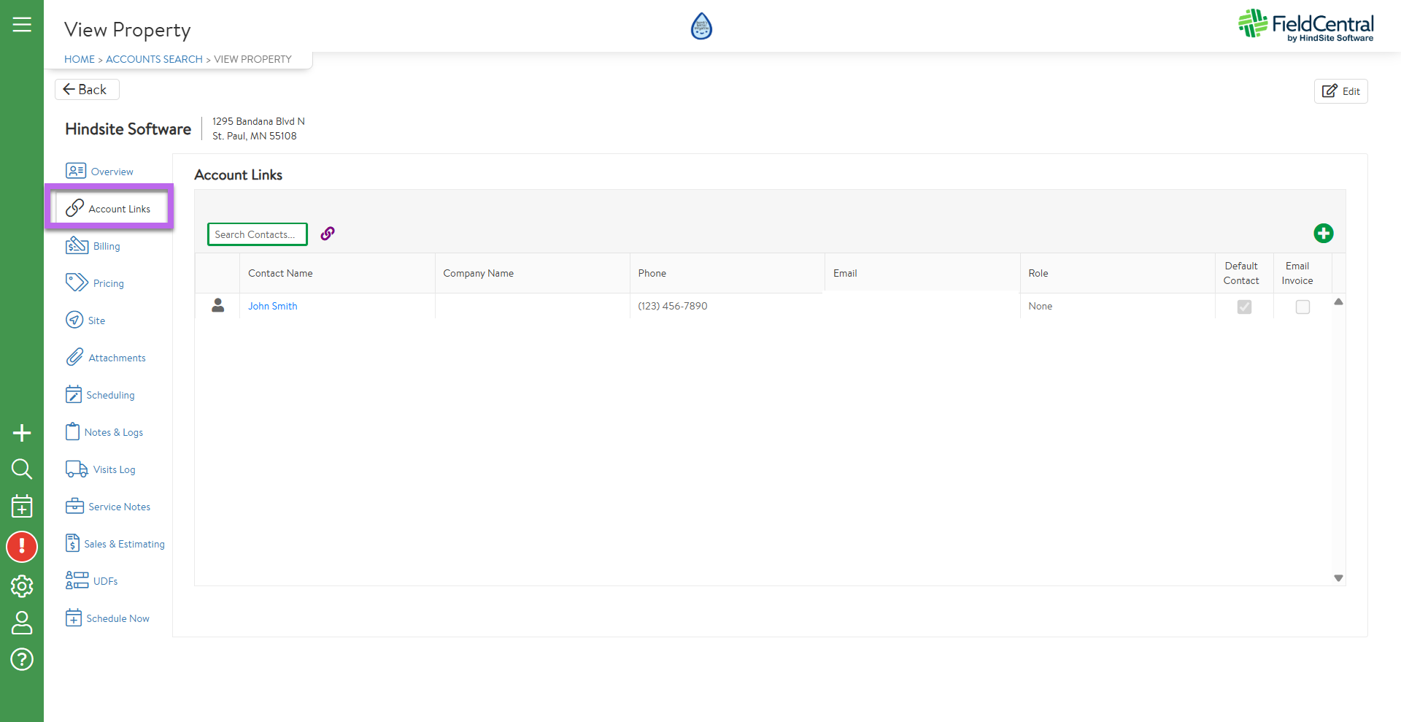Open the user profile icon in sidebar
This screenshot has width=1401, height=722.
point(22,623)
